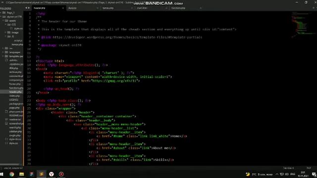Expand the template-parts folder

tap(3, 56)
